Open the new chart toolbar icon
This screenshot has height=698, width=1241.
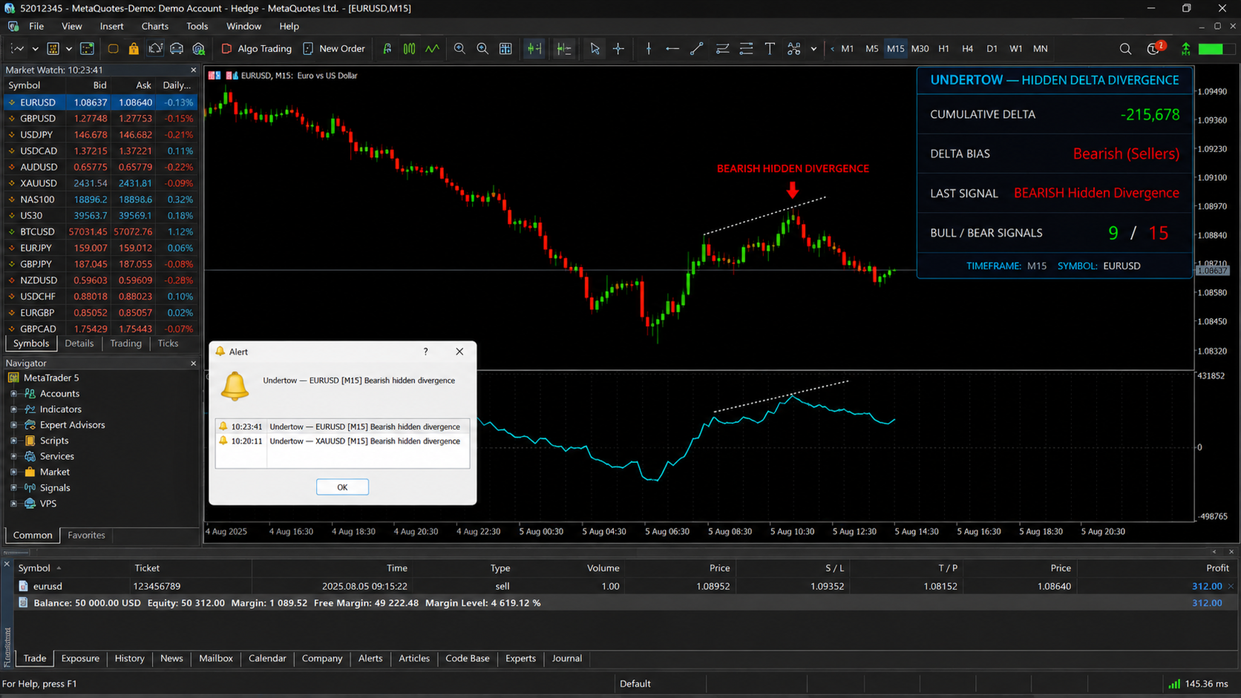pyautogui.click(x=16, y=48)
